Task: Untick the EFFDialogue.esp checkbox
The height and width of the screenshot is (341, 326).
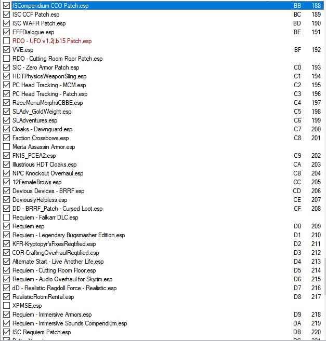Action: point(7,32)
